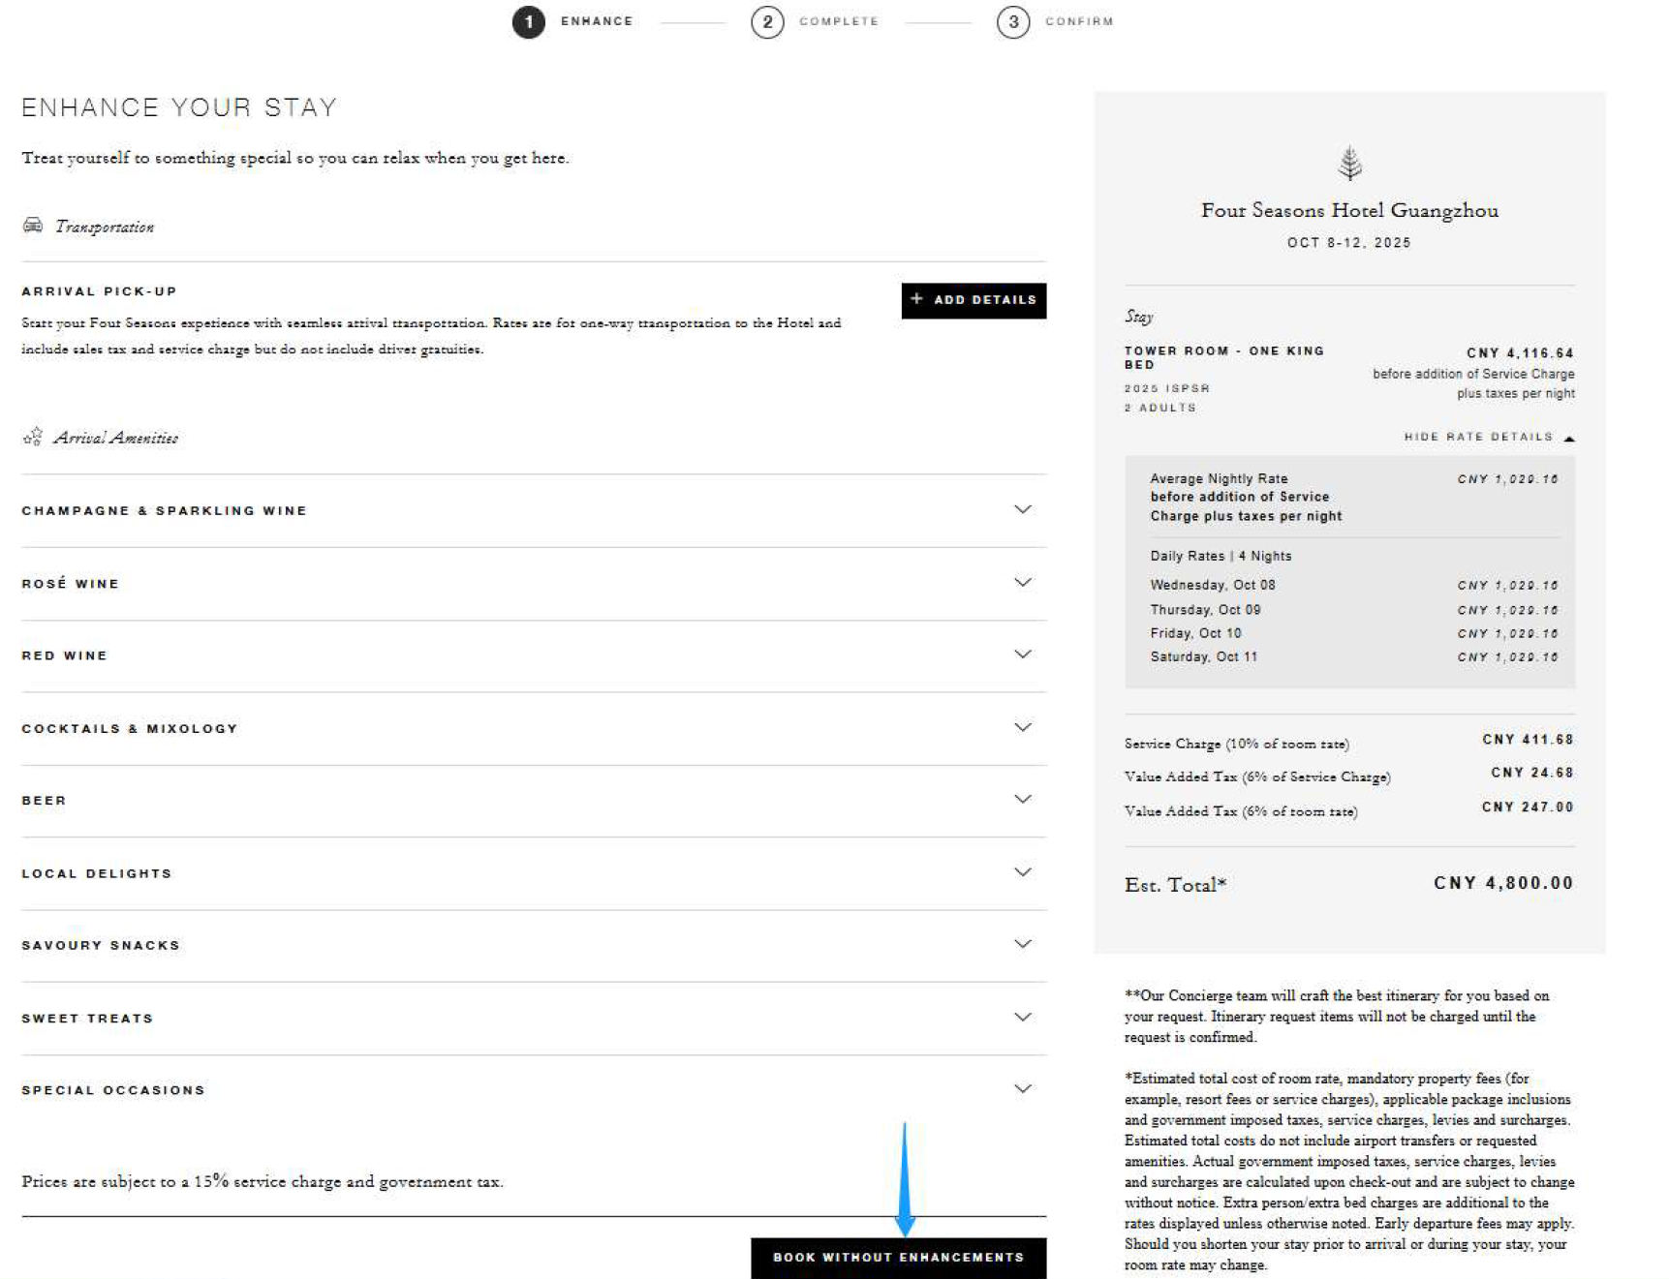Click the Arrival Amenities heading text
The height and width of the screenshot is (1279, 1669).
(116, 438)
